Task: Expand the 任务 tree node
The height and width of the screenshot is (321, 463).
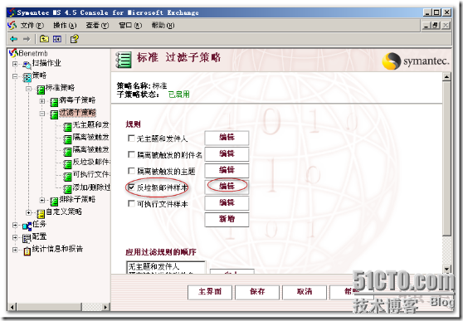Action: tap(15, 226)
